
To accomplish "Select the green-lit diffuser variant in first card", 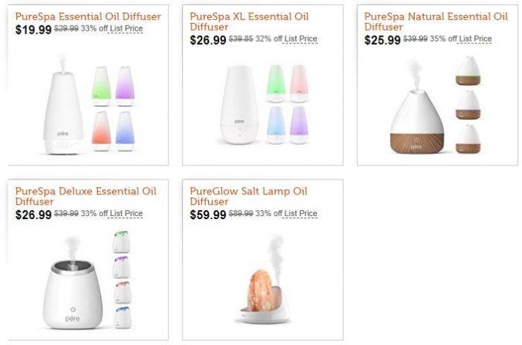I will (101, 86).
